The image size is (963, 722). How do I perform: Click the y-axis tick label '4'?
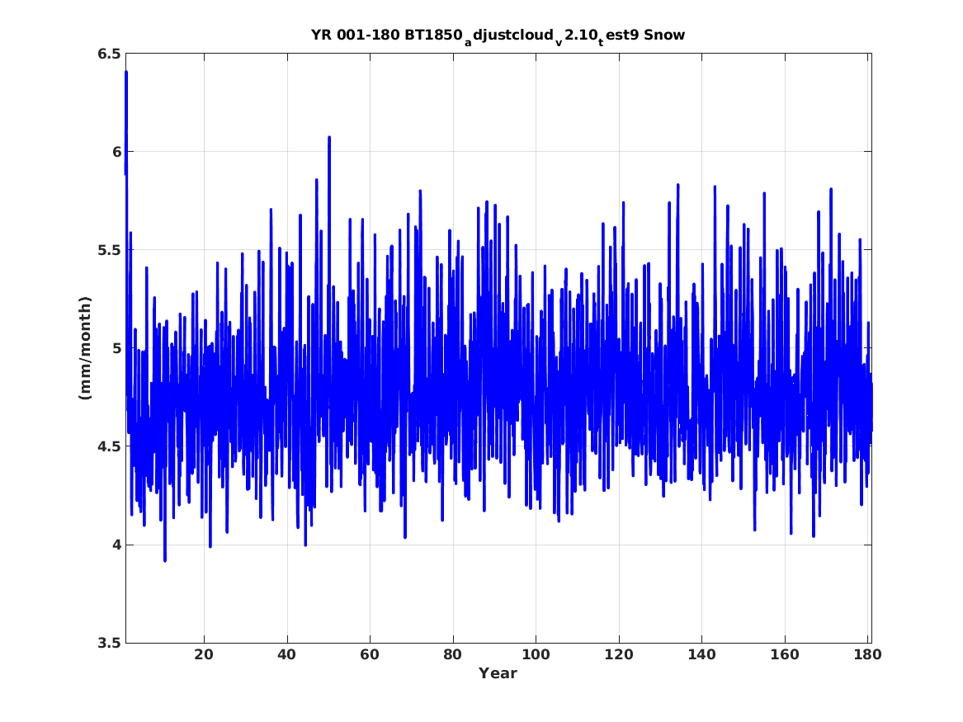click(x=116, y=545)
